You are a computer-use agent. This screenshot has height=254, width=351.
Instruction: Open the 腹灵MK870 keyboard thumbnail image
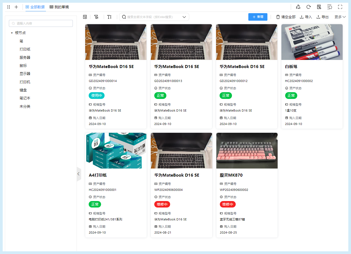247,151
